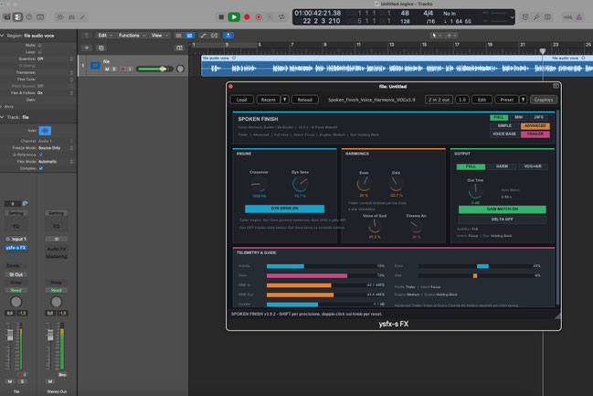Toggle Cycle mode in the transport

click(x=281, y=17)
